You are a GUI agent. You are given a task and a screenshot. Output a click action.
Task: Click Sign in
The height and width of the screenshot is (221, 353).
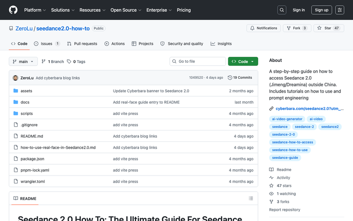pos(298,10)
